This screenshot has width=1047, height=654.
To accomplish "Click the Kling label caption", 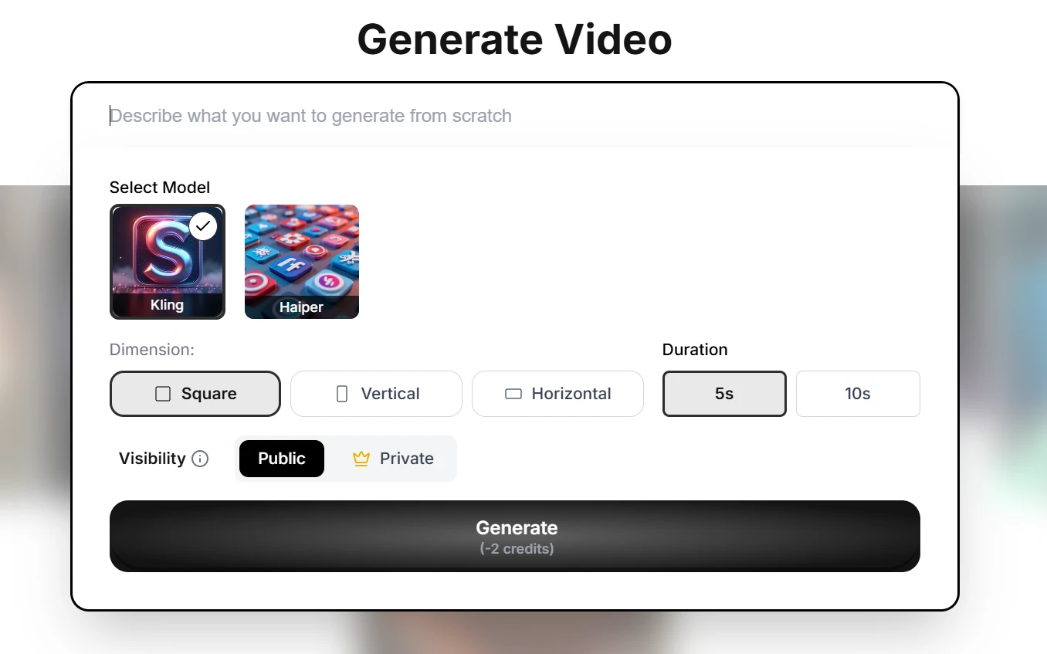I will coord(167,305).
